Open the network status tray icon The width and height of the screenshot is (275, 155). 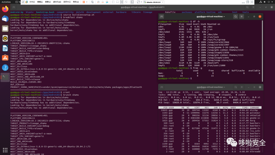(261, 2)
